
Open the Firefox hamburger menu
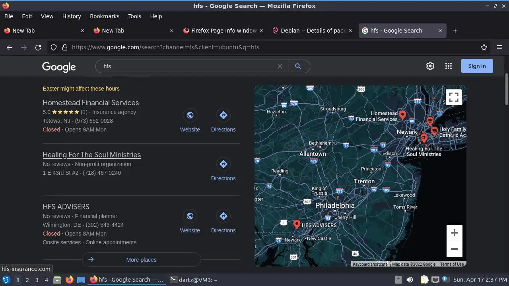point(499,47)
